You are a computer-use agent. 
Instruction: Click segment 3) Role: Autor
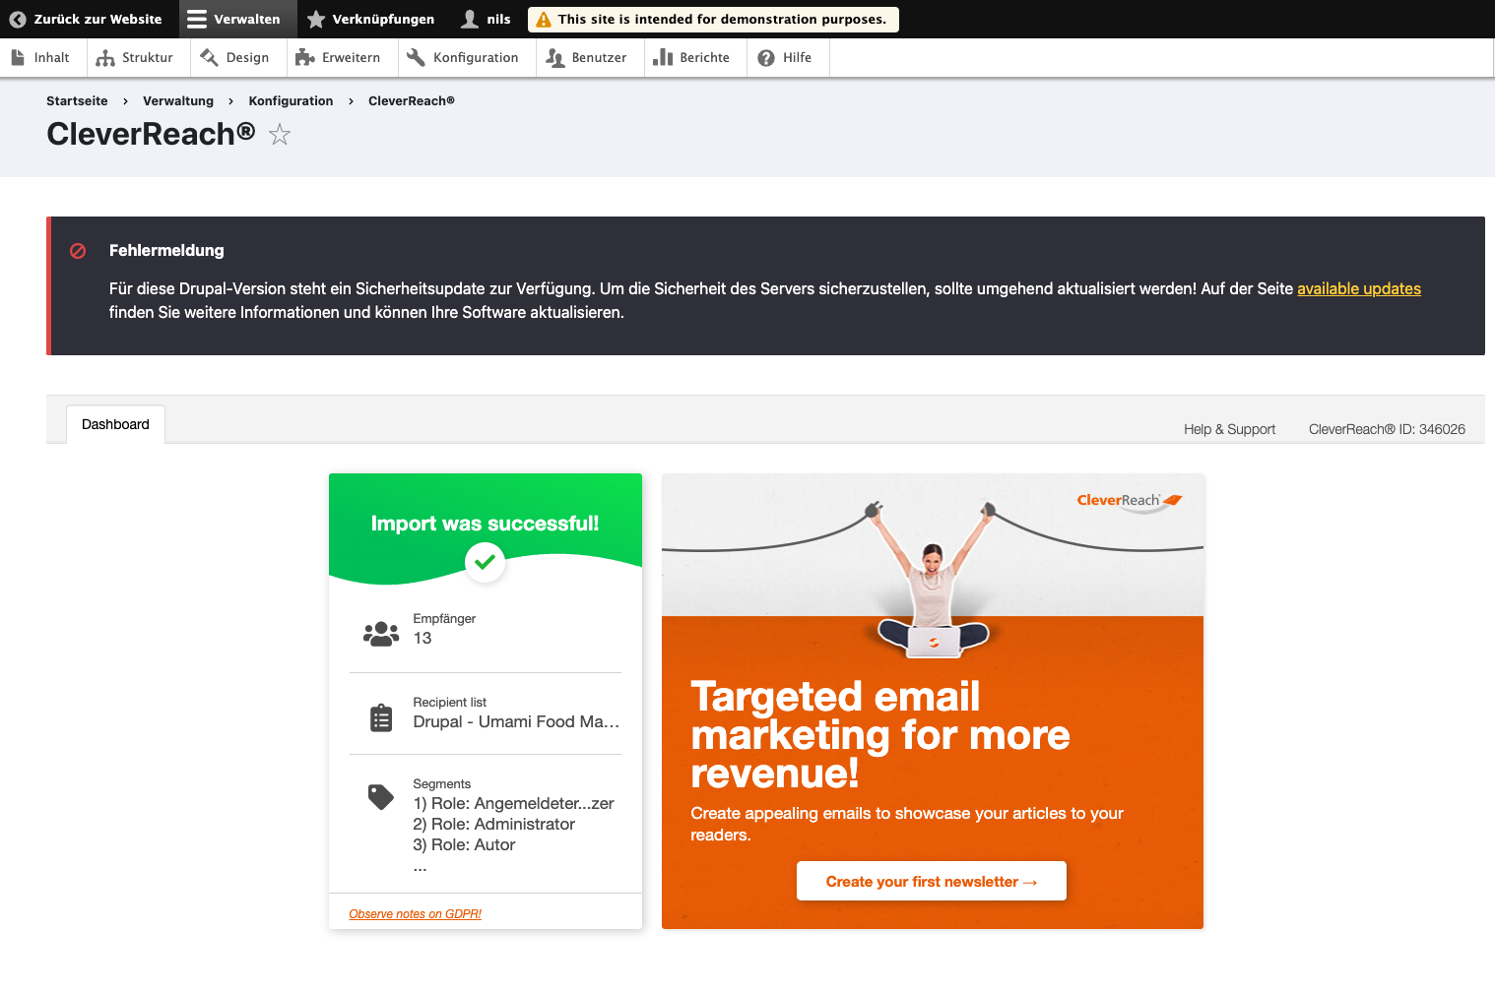(464, 844)
